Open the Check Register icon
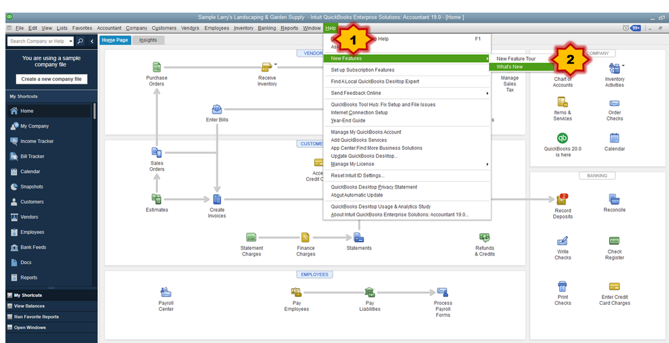669x343 pixels. [614, 241]
